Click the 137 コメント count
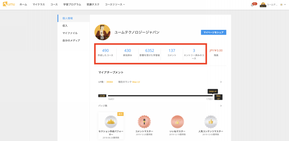 pyautogui.click(x=172, y=52)
